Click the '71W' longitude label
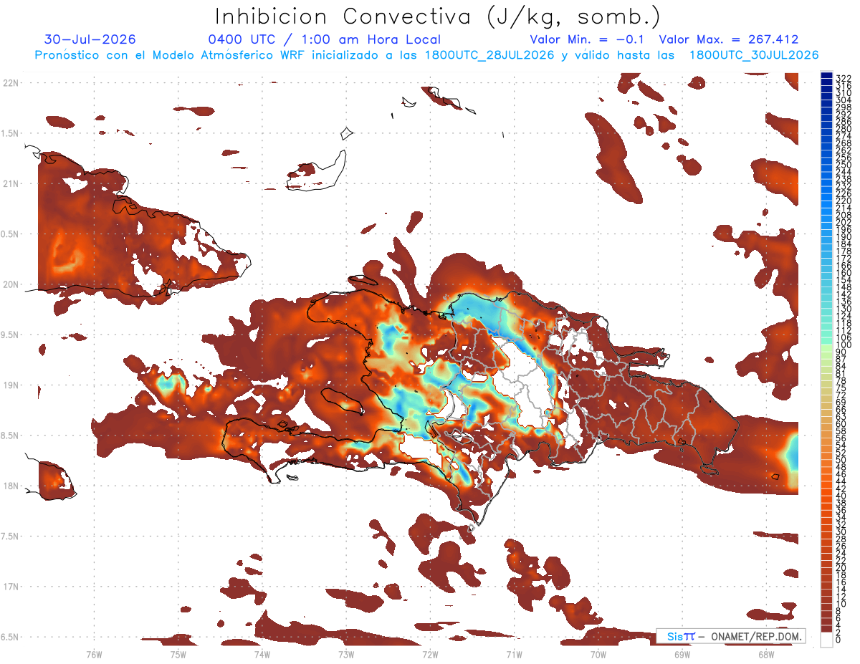This screenshot has height=664, width=860. 514,654
